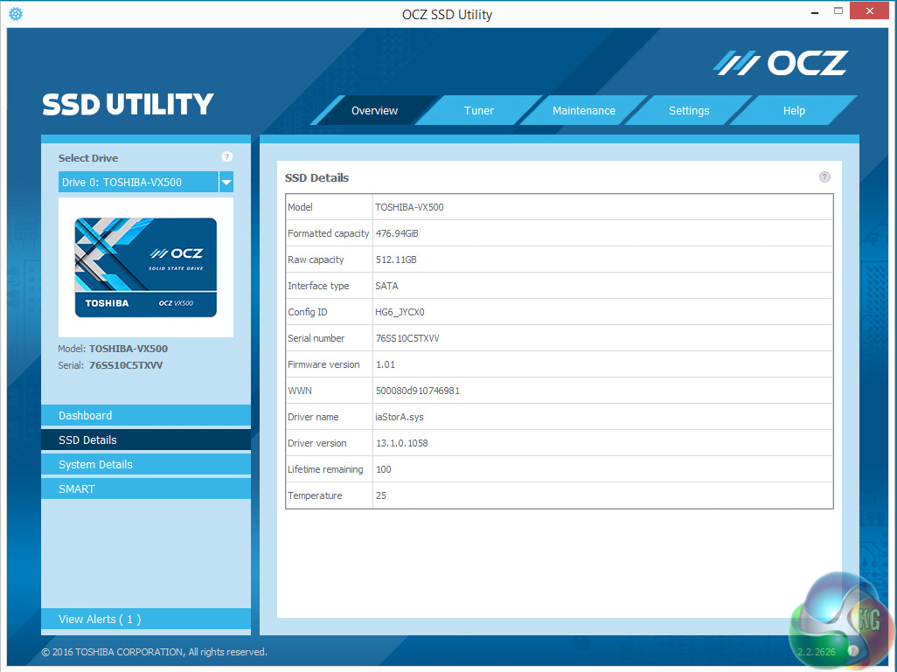This screenshot has width=897, height=672.
Task: Open the SMART sidebar entry
Action: [145, 489]
